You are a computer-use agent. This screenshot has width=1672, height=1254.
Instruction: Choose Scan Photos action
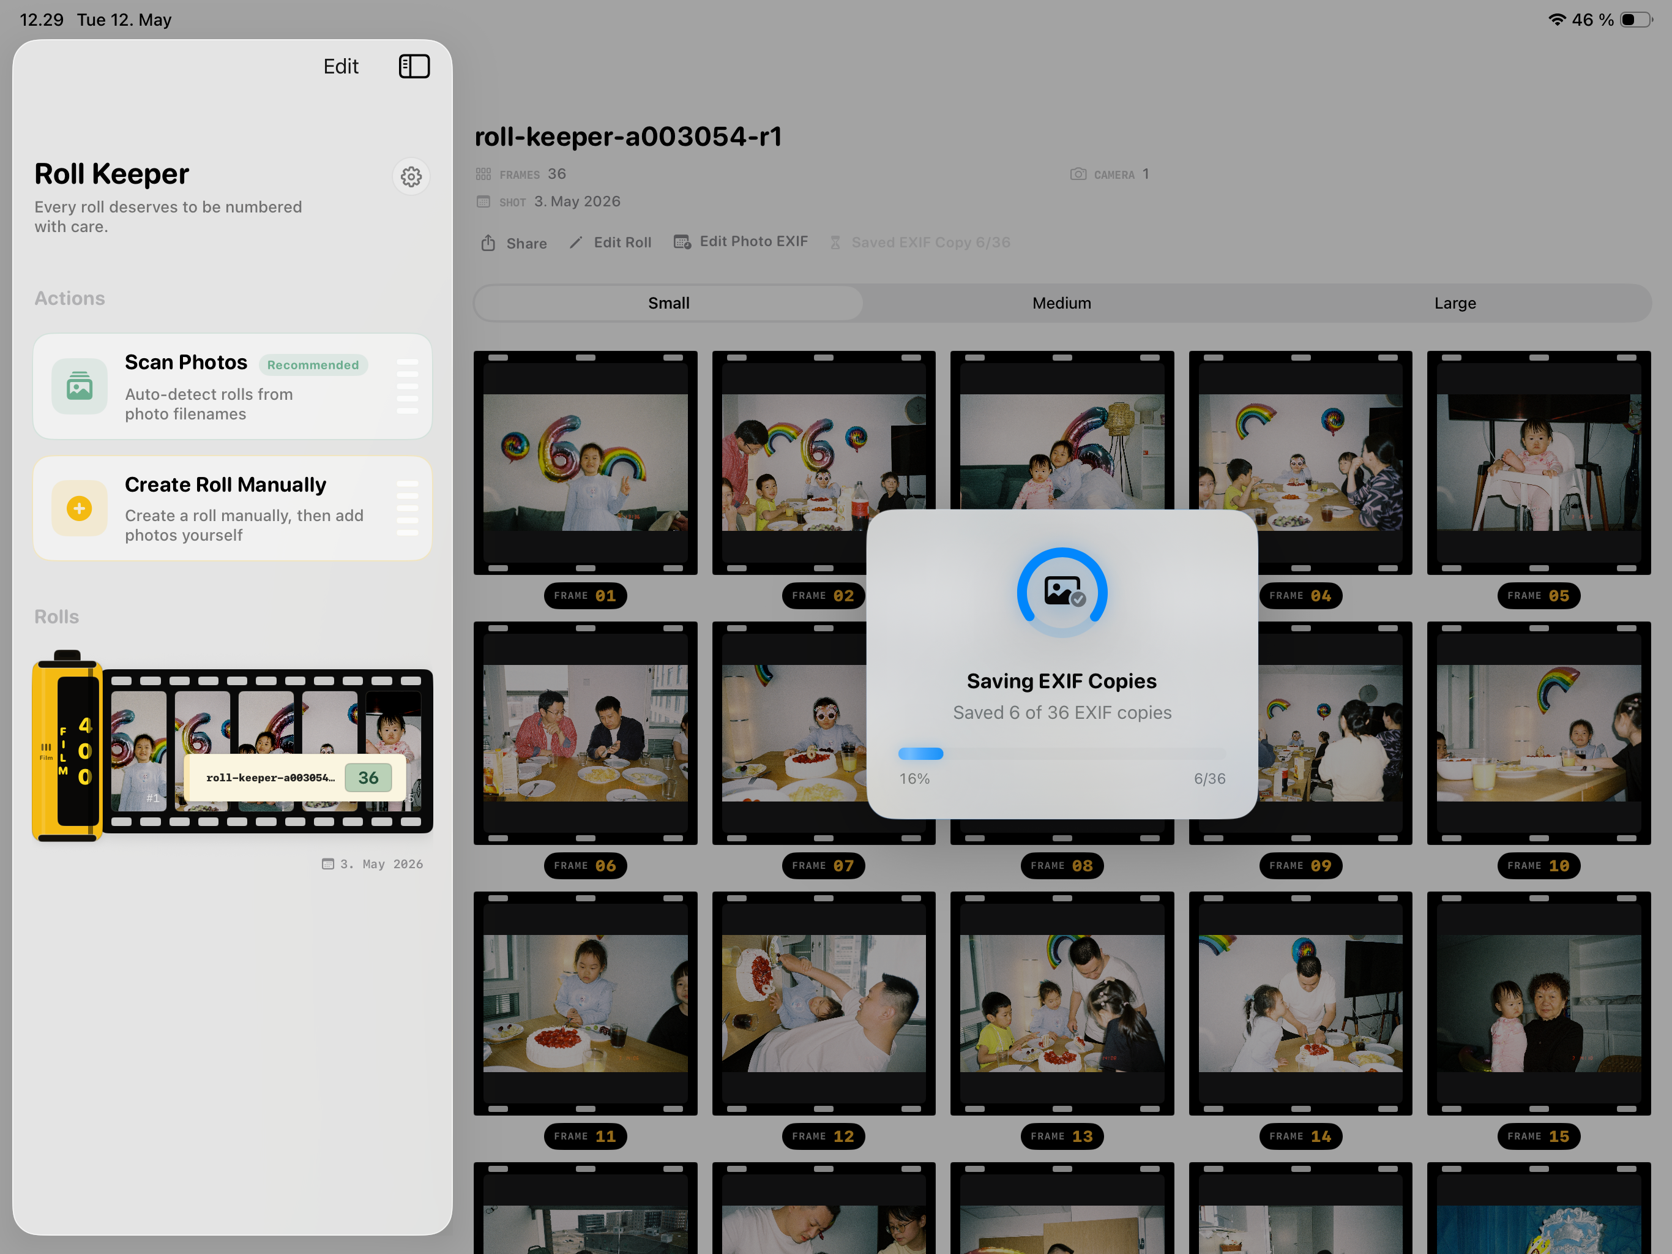point(233,386)
